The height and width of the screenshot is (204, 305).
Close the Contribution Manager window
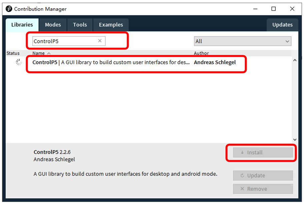point(292,9)
